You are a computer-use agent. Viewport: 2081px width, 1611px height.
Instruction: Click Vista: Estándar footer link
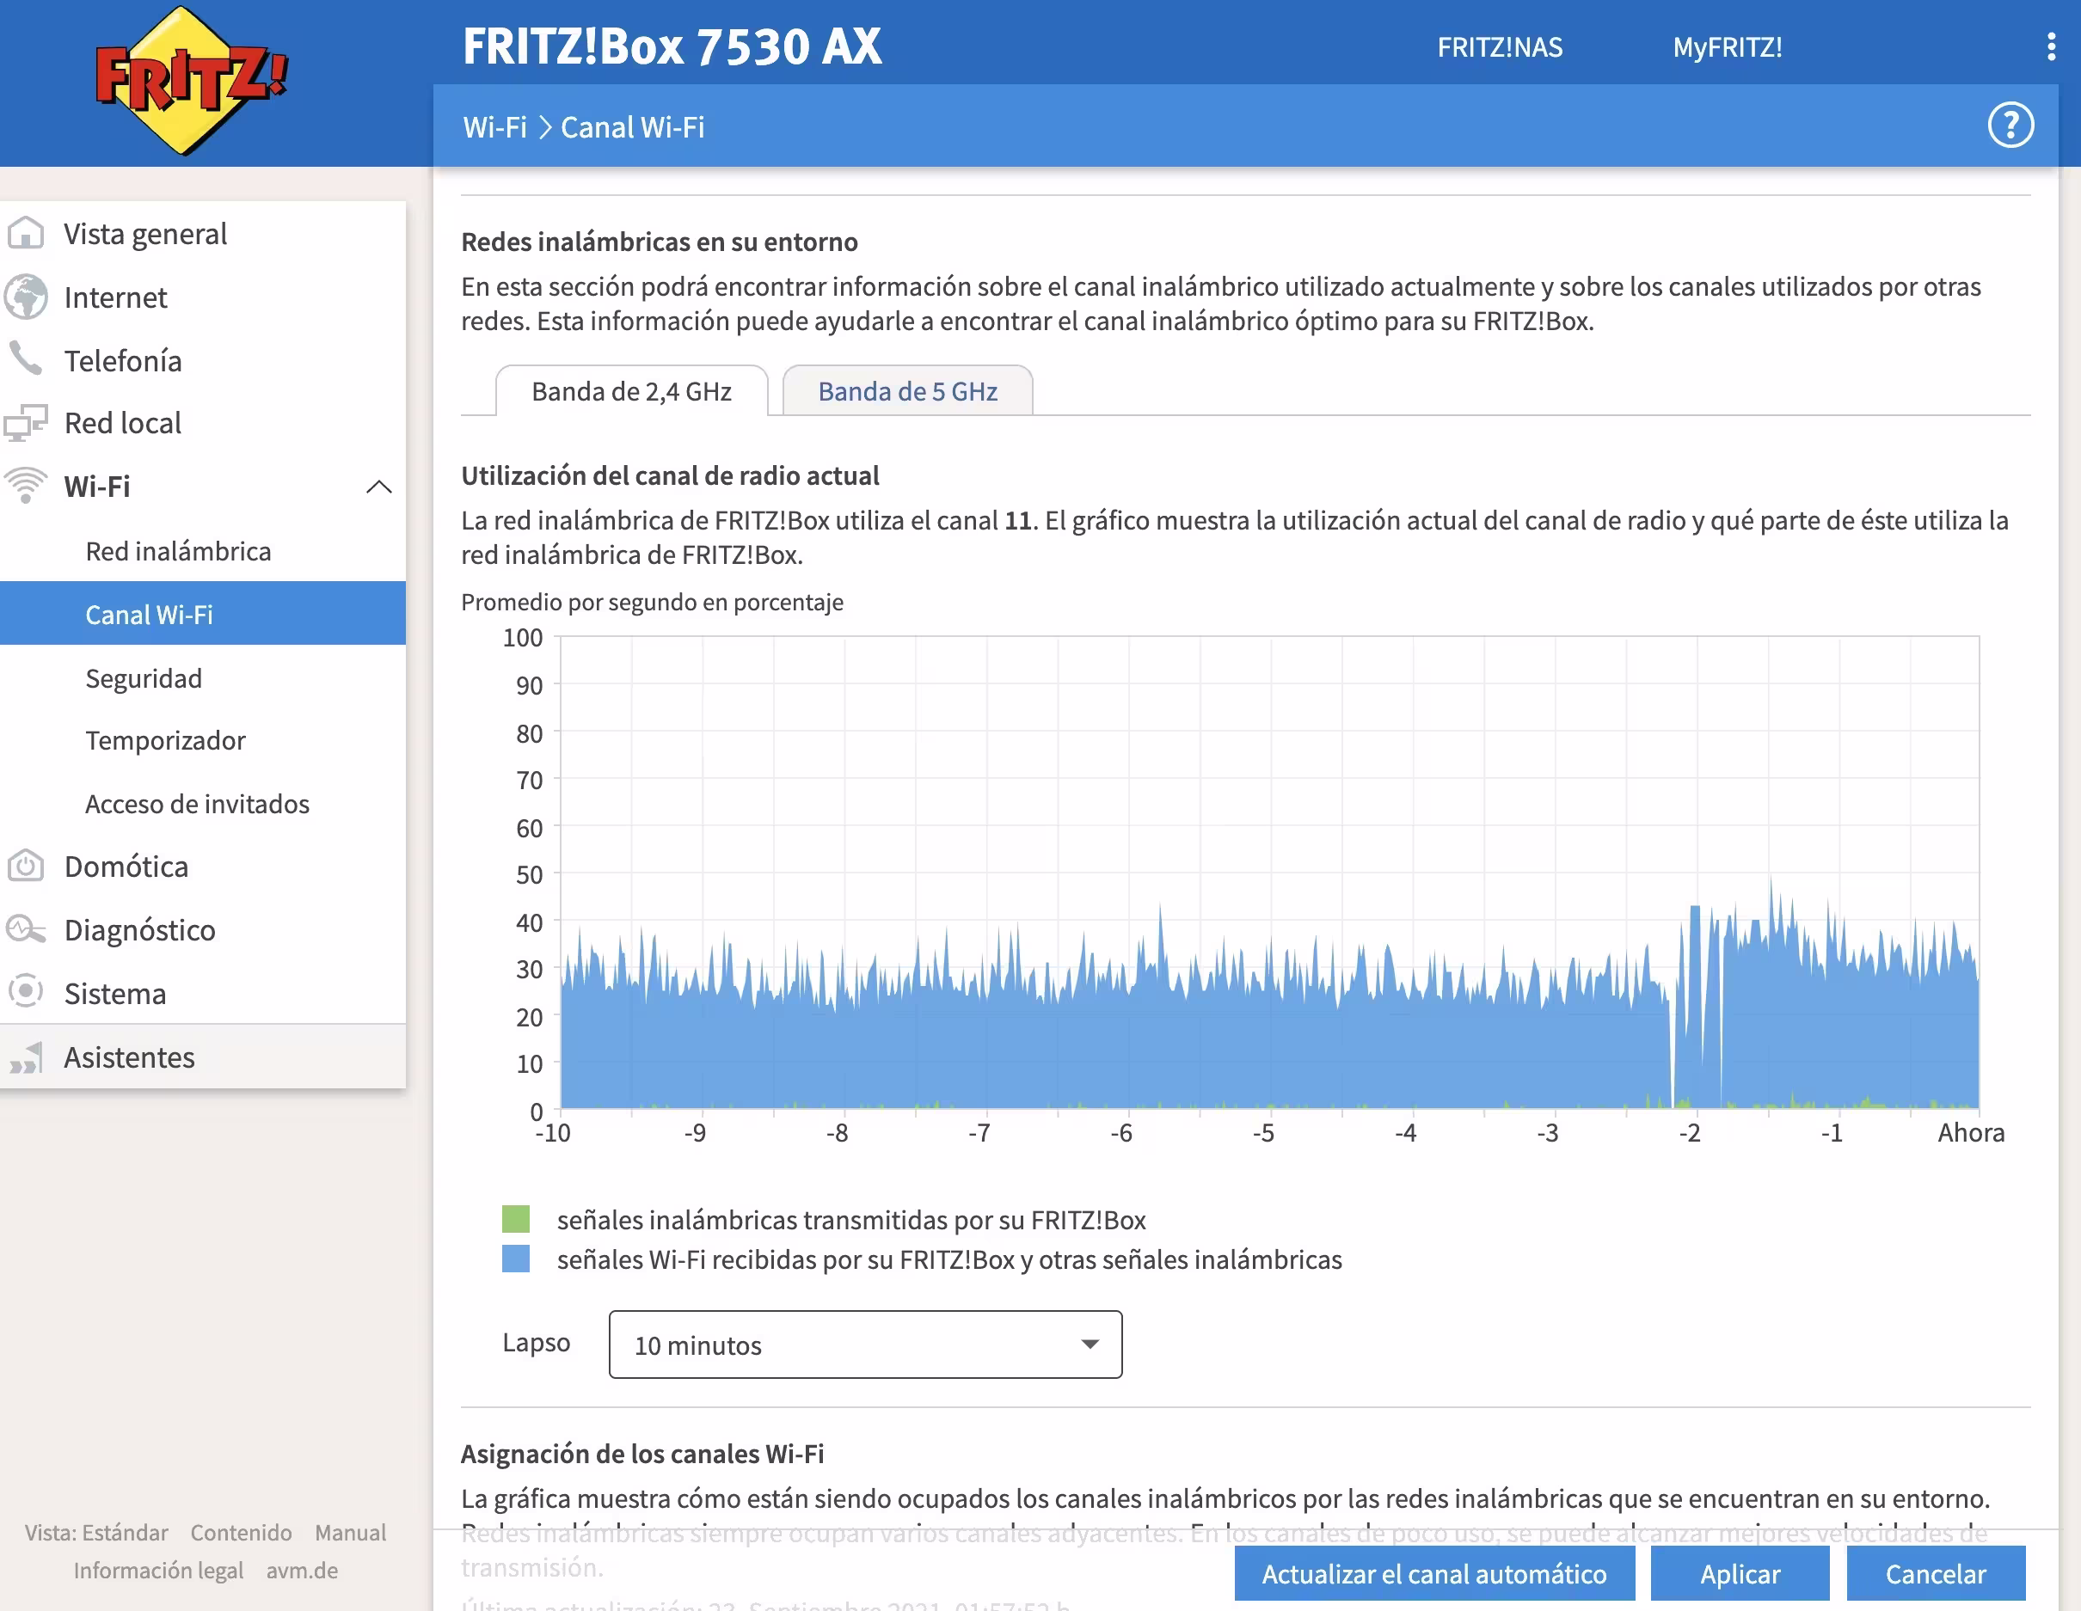pyautogui.click(x=96, y=1532)
